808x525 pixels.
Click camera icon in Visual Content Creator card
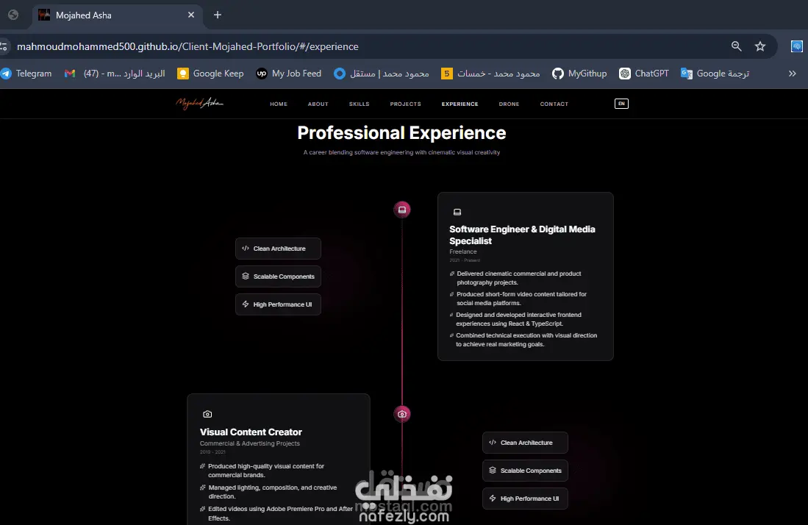coord(207,414)
